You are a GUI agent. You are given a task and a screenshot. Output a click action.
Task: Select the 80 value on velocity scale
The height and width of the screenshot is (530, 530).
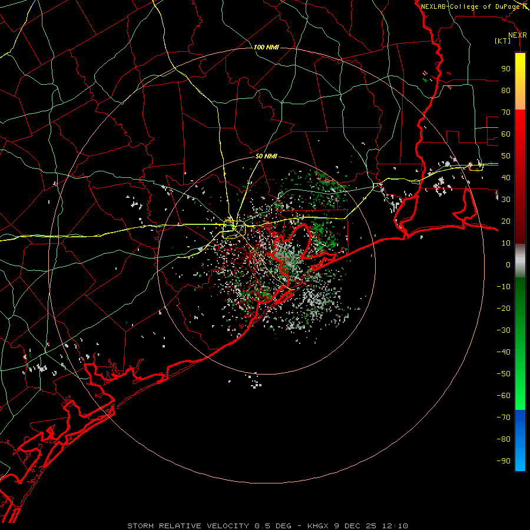[506, 90]
